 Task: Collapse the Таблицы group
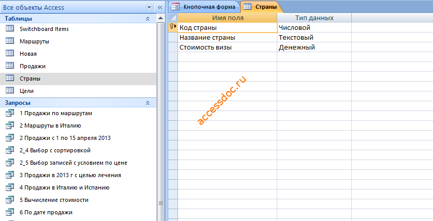coord(148,19)
